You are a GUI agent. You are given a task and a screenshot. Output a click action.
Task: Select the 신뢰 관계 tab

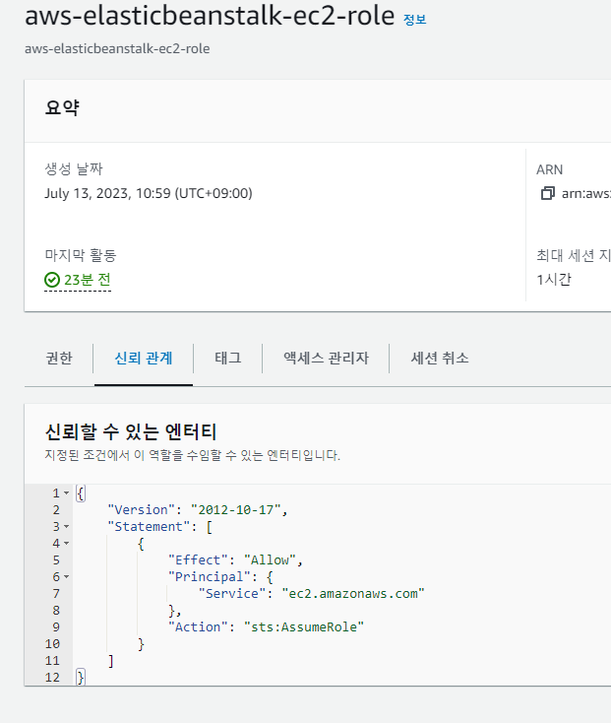tap(144, 358)
